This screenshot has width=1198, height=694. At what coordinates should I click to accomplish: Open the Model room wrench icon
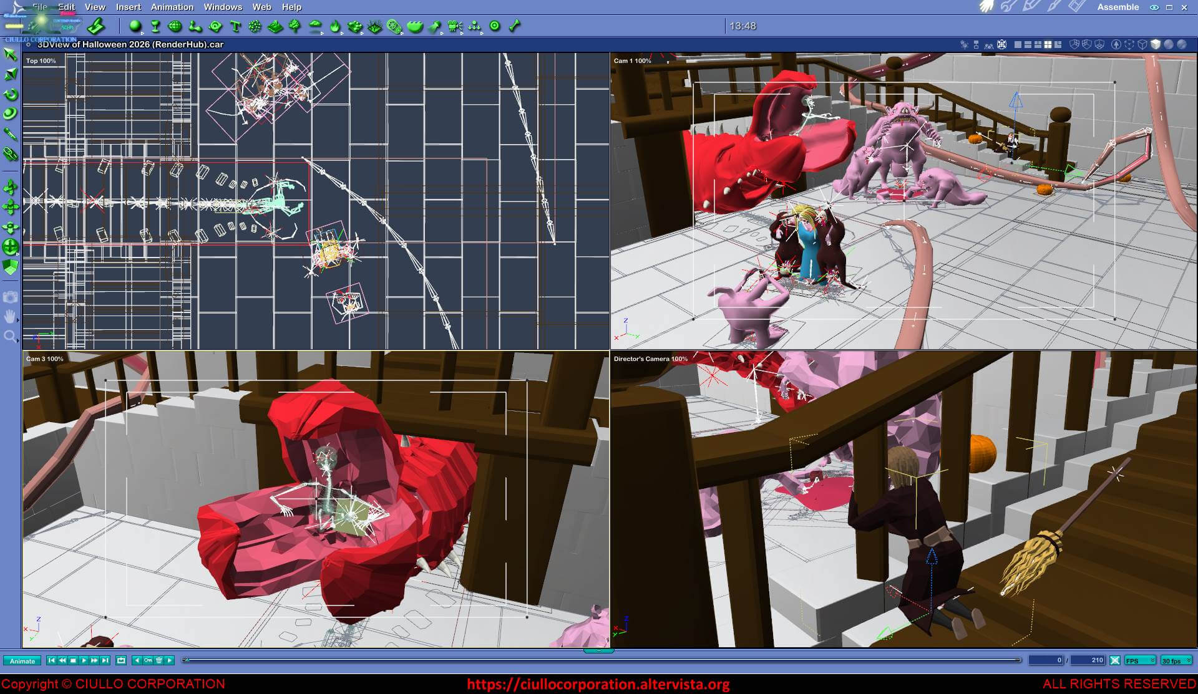coord(1008,7)
